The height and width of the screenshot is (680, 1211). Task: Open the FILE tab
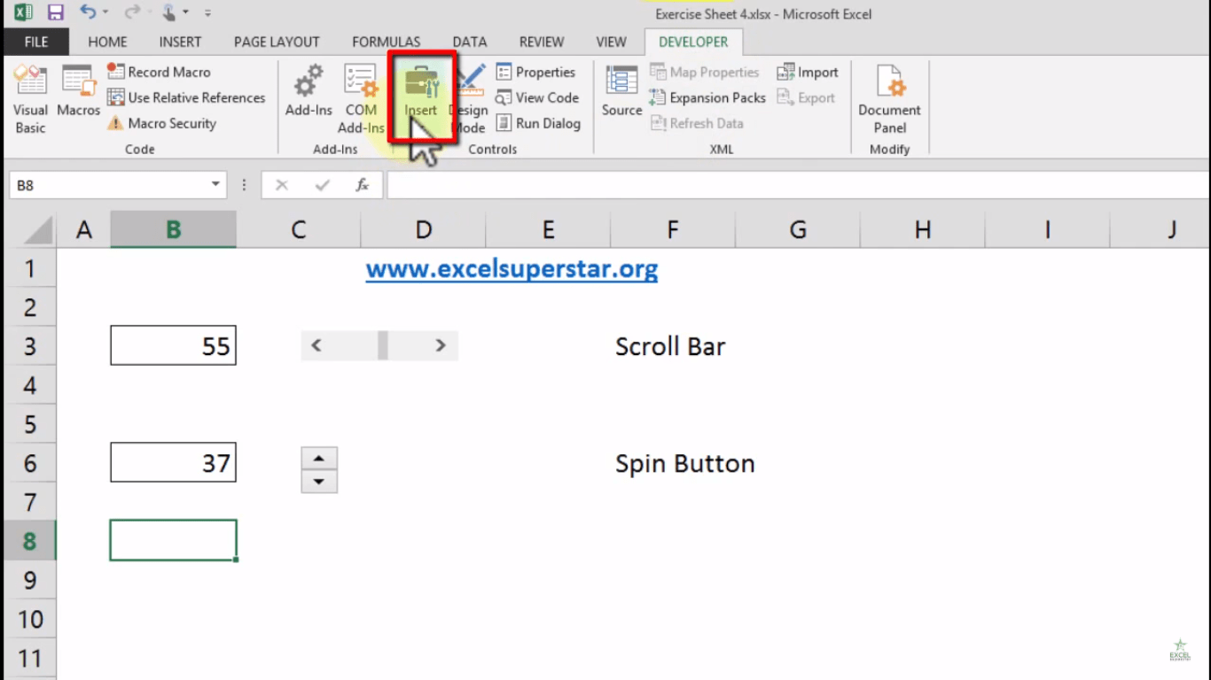pos(36,42)
